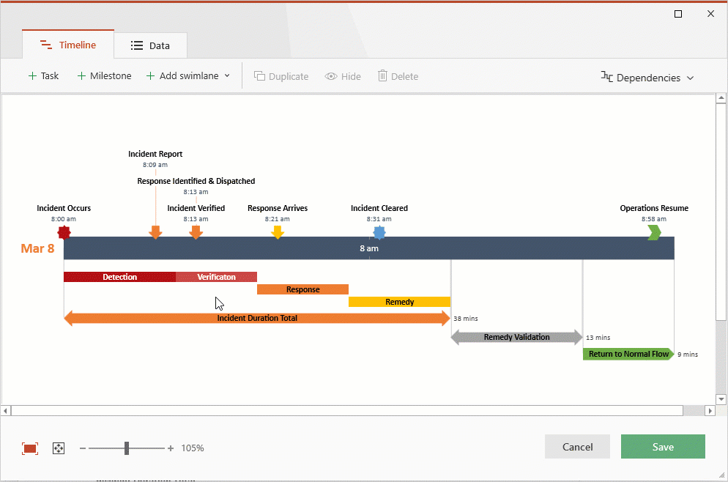Click the Task add icon

coord(32,75)
